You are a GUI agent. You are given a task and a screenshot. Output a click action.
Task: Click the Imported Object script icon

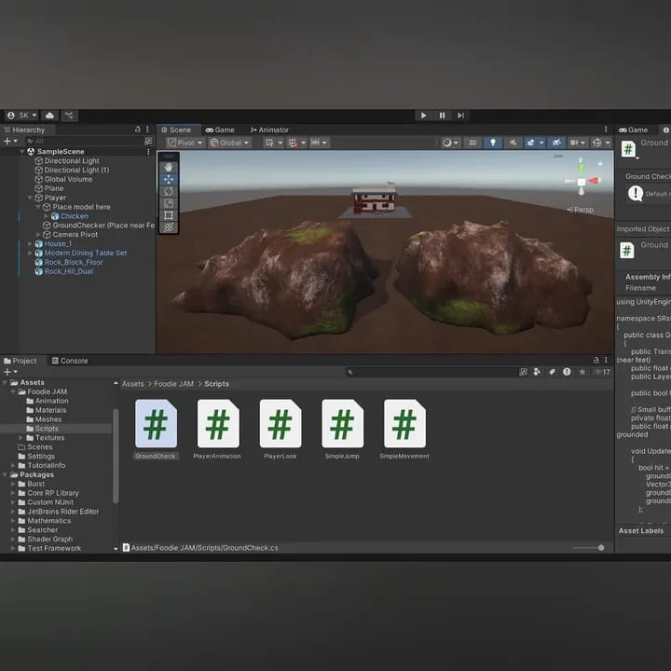627,251
